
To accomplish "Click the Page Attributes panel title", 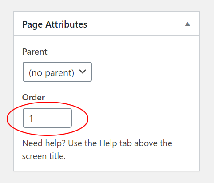I will (x=55, y=24).
